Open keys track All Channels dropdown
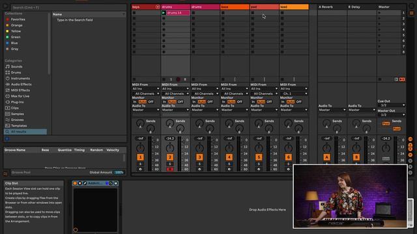The width and height of the screenshot is (417, 234). pos(146,94)
